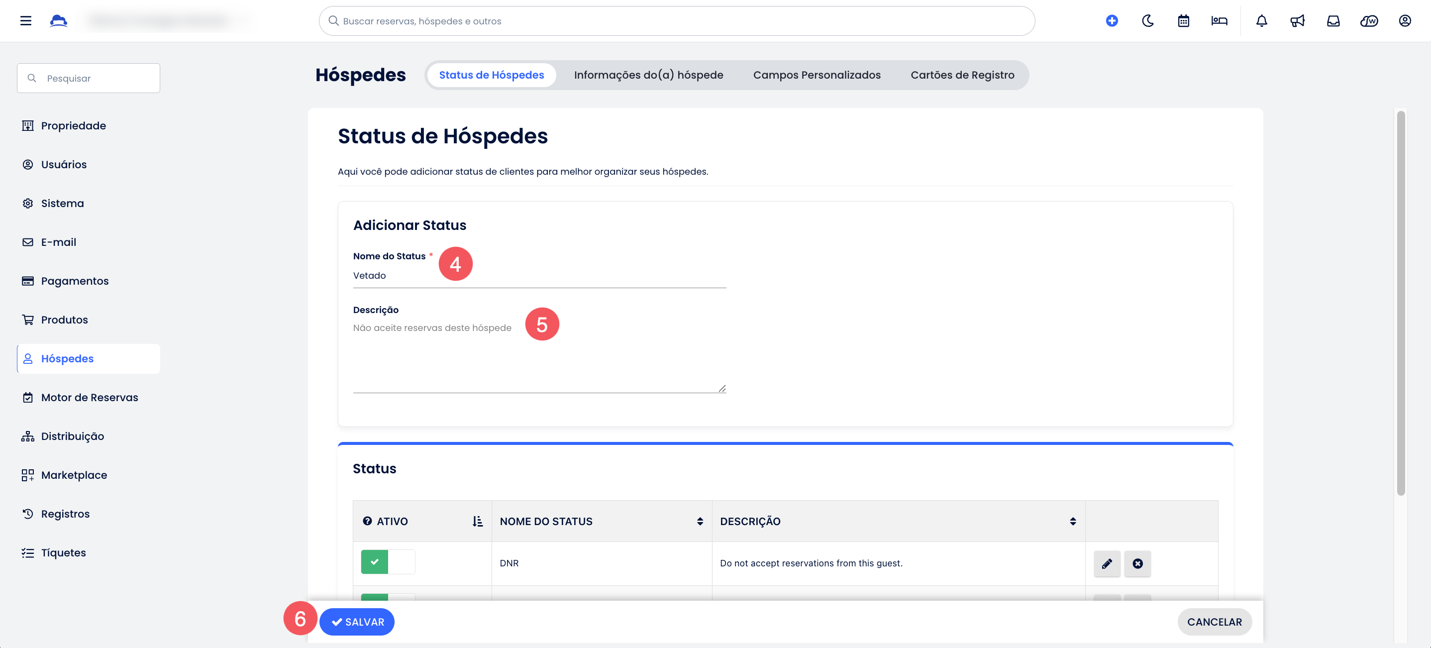
Task: Click the megaphone announcements icon
Action: (1297, 21)
